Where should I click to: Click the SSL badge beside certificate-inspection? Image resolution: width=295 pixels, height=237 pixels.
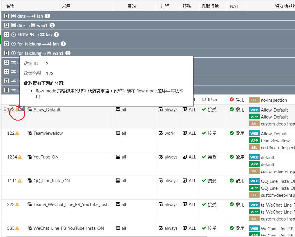254,147
